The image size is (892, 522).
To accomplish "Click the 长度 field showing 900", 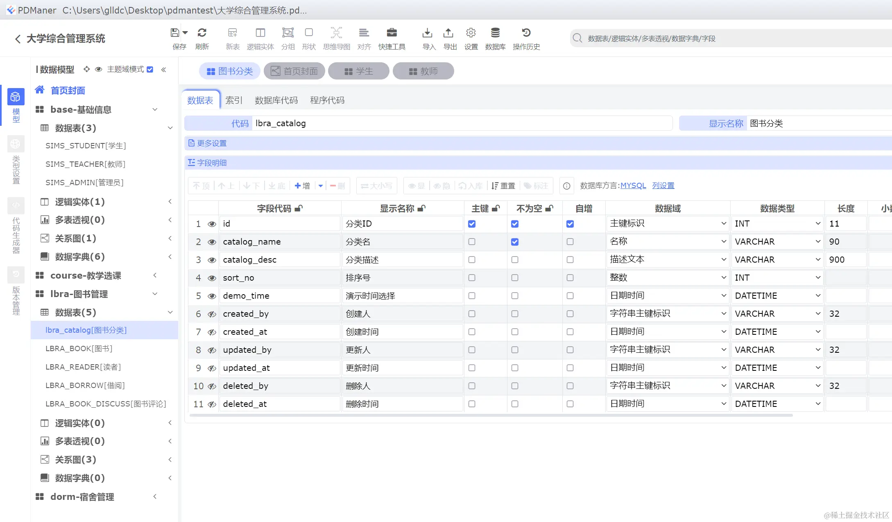I will click(846, 260).
